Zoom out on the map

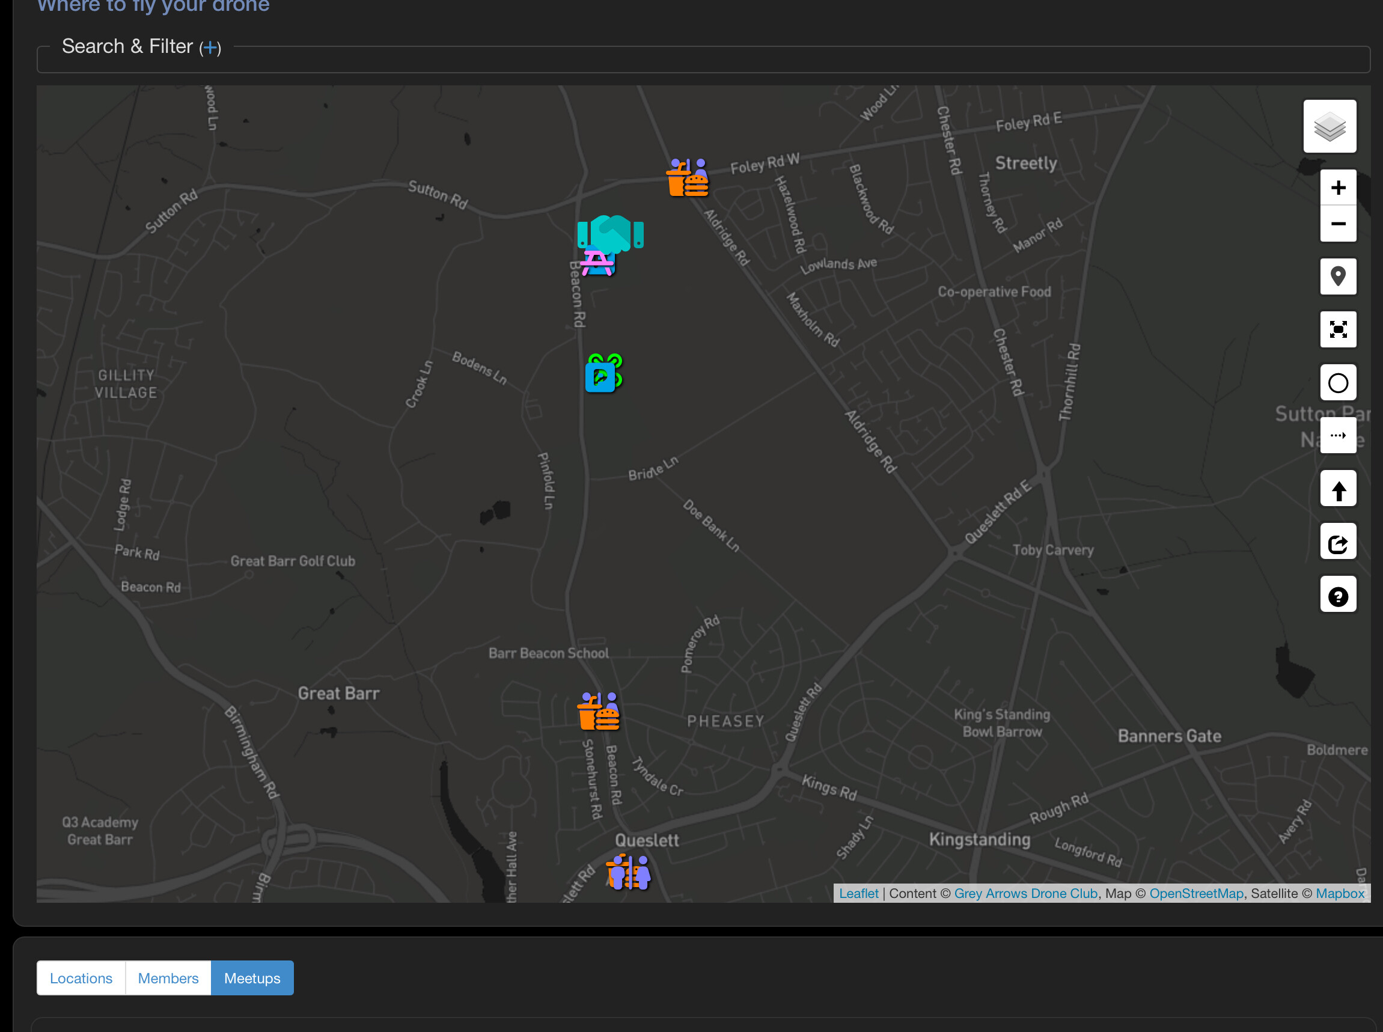(1337, 224)
